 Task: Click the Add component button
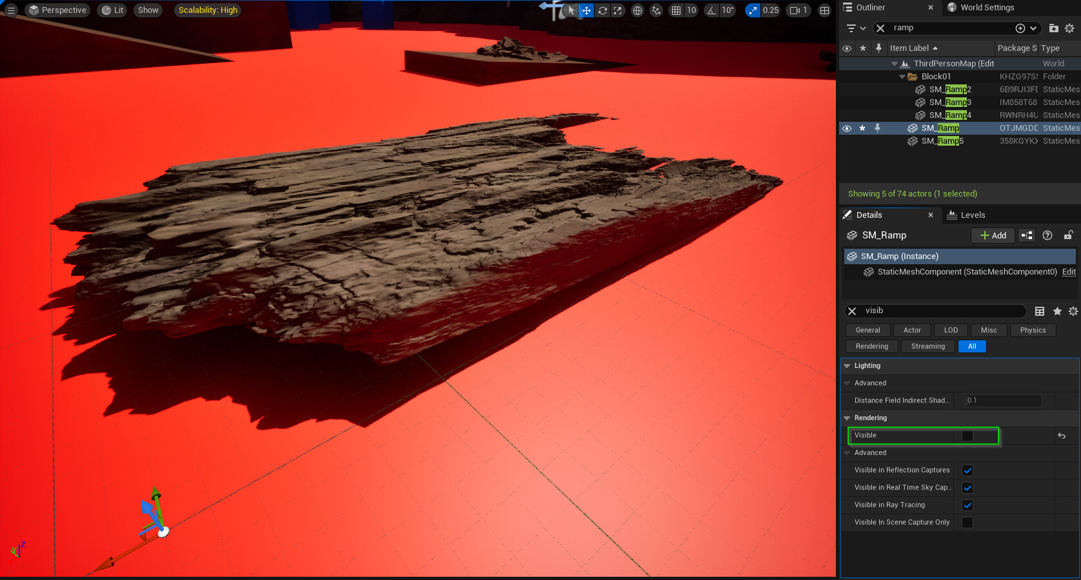tap(993, 236)
